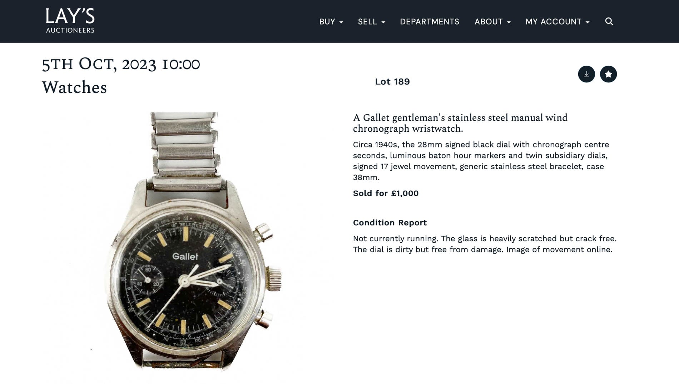
Task: Toggle the star favorite for Lot 189
Action: click(x=608, y=74)
